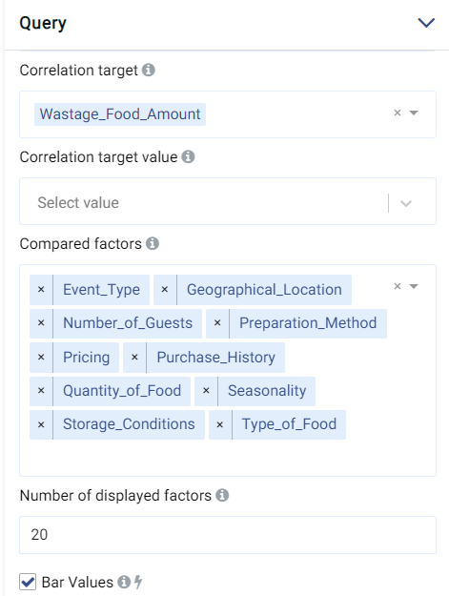This screenshot has height=596, width=449.
Task: Clear all compared factors
Action: pos(398,286)
